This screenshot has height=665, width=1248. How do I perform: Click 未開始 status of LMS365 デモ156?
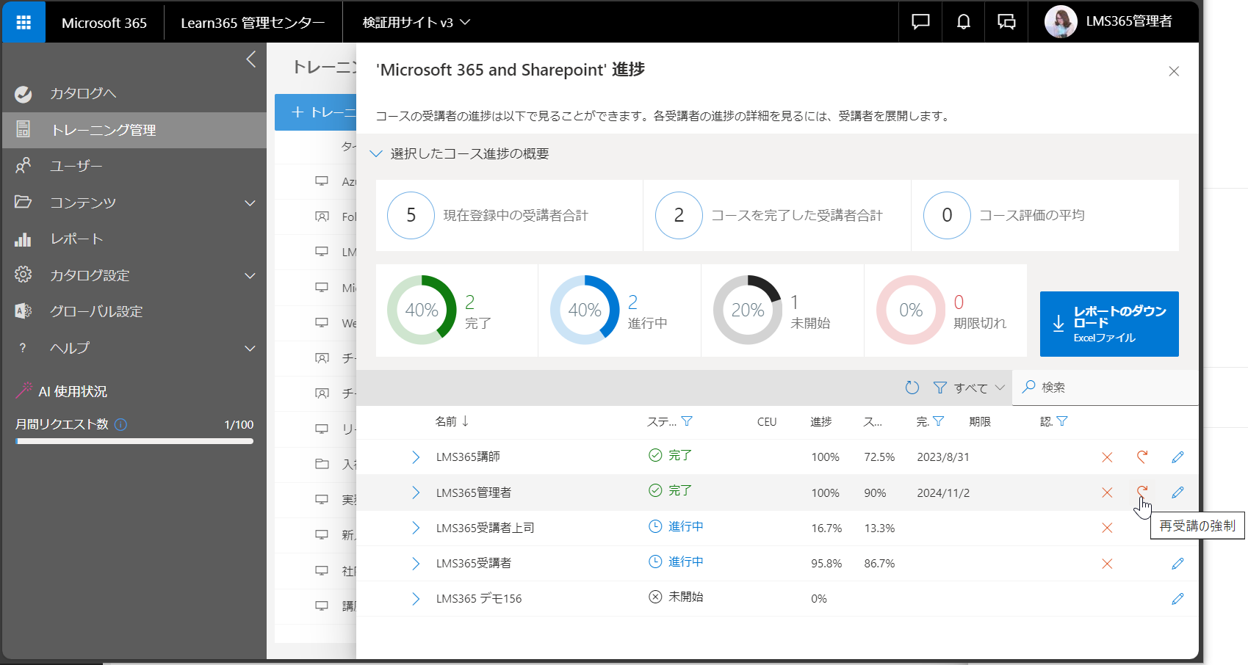click(676, 597)
